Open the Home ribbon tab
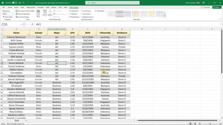This screenshot has height=125, width=223. click(x=10, y=7)
